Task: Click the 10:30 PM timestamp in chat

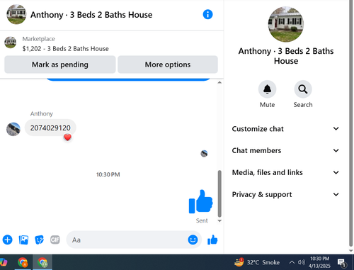Action: (108, 174)
